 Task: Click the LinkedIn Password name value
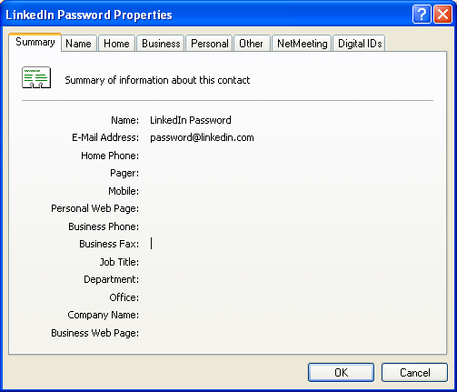[191, 120]
